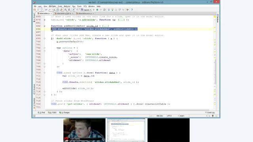The height and width of the screenshot is (142, 253).
Task: Open the Navigate menu
Action: pyautogui.click(x=53, y=6)
